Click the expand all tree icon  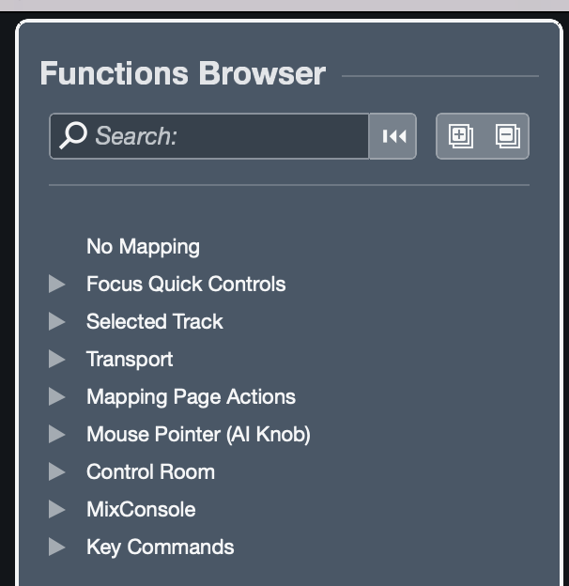[460, 136]
